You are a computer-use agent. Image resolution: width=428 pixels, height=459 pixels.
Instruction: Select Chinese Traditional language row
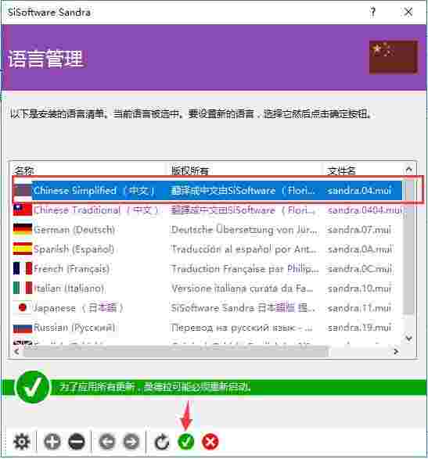pos(207,210)
